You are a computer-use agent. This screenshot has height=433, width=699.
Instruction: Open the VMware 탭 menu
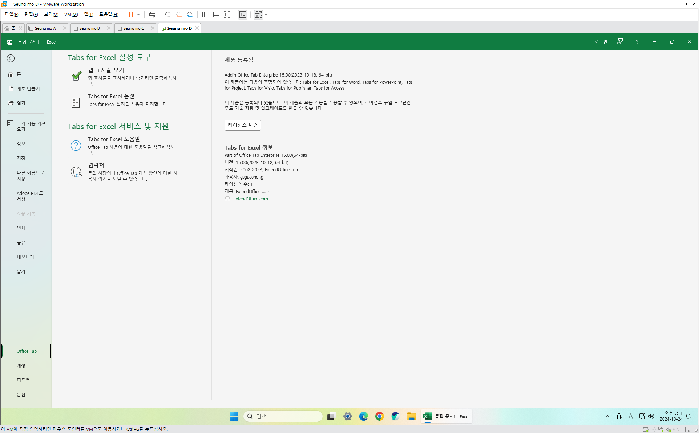click(89, 15)
